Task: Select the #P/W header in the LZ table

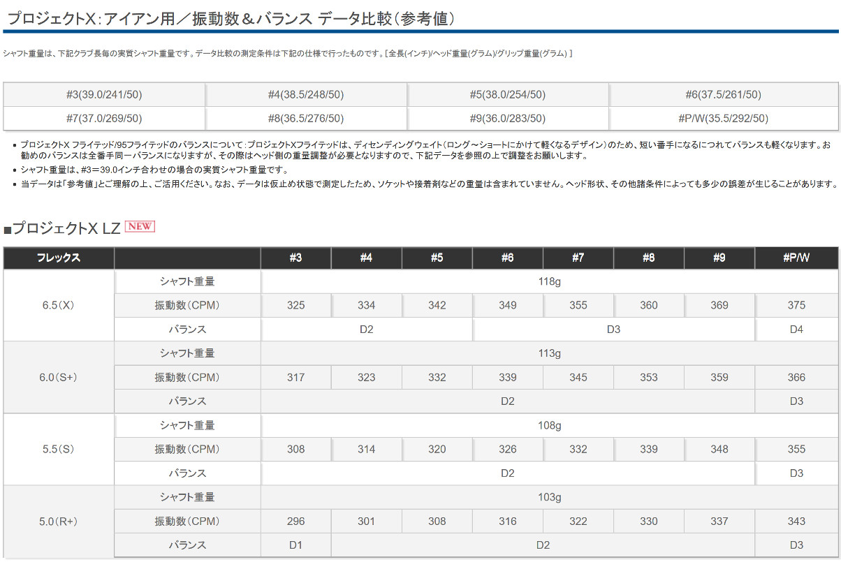Action: (x=796, y=258)
